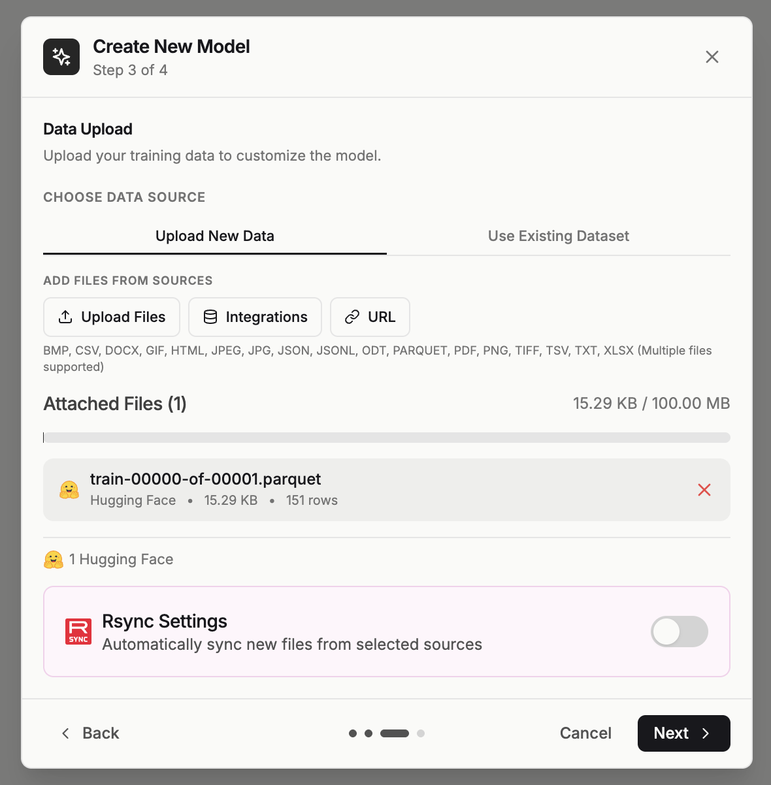The height and width of the screenshot is (785, 771).
Task: Click the second step indicator dot
Action: [369, 733]
